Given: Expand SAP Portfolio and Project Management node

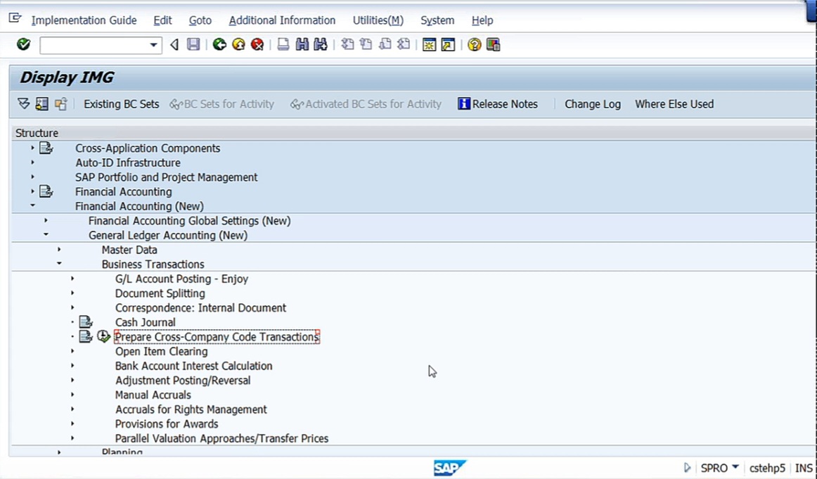Looking at the screenshot, I should [32, 177].
